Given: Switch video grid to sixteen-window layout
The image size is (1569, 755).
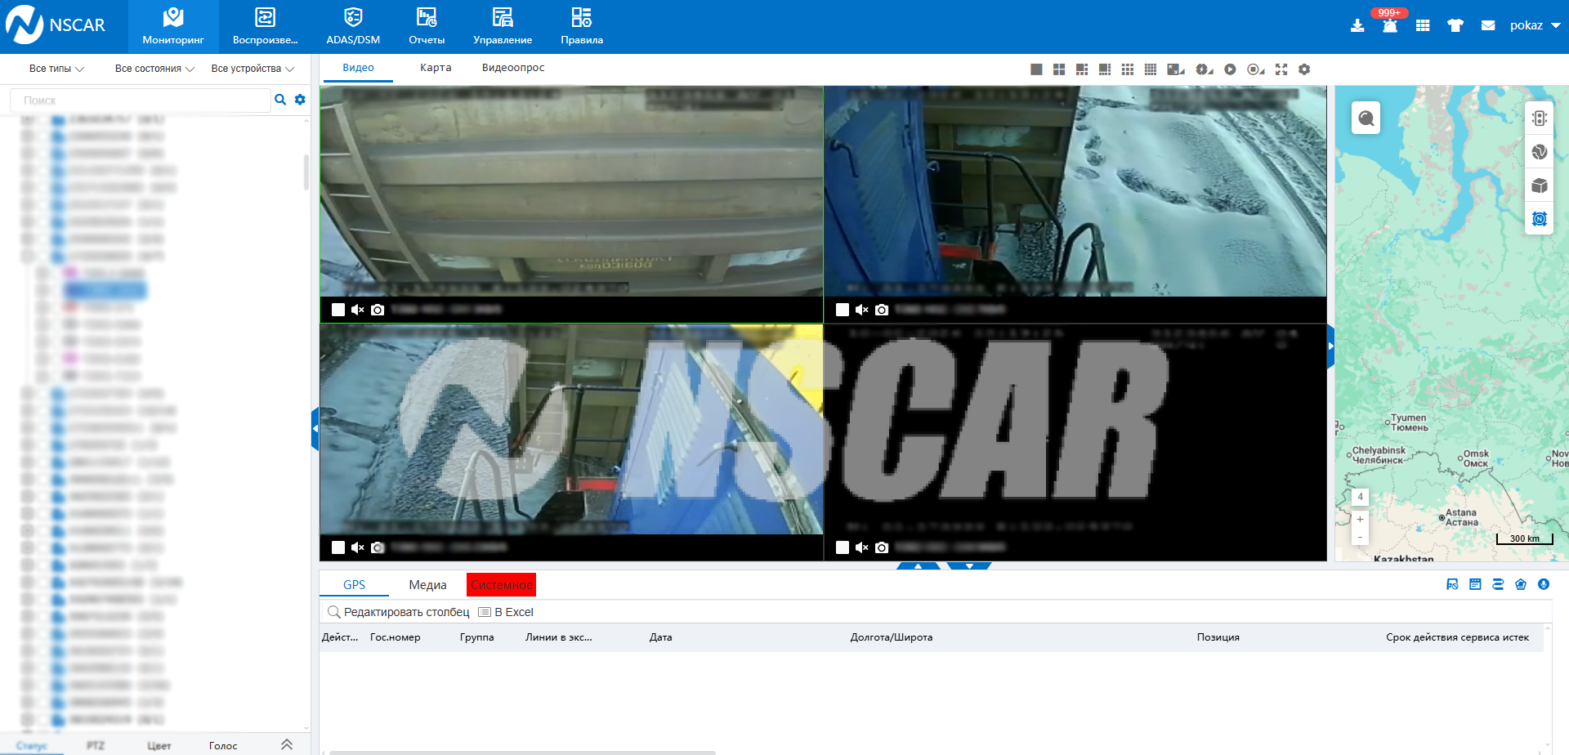Looking at the screenshot, I should point(1151,69).
